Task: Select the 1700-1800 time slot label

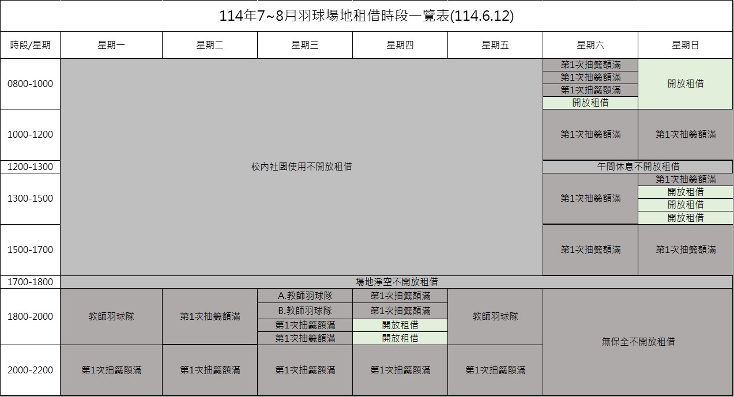Action: [x=30, y=282]
